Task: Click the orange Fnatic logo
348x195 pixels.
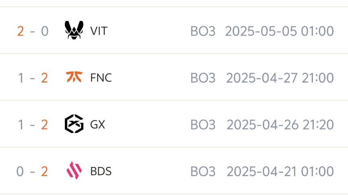Action: pos(74,77)
